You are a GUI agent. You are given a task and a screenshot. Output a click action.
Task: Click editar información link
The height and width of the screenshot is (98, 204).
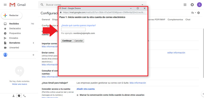[x=176, y=53]
